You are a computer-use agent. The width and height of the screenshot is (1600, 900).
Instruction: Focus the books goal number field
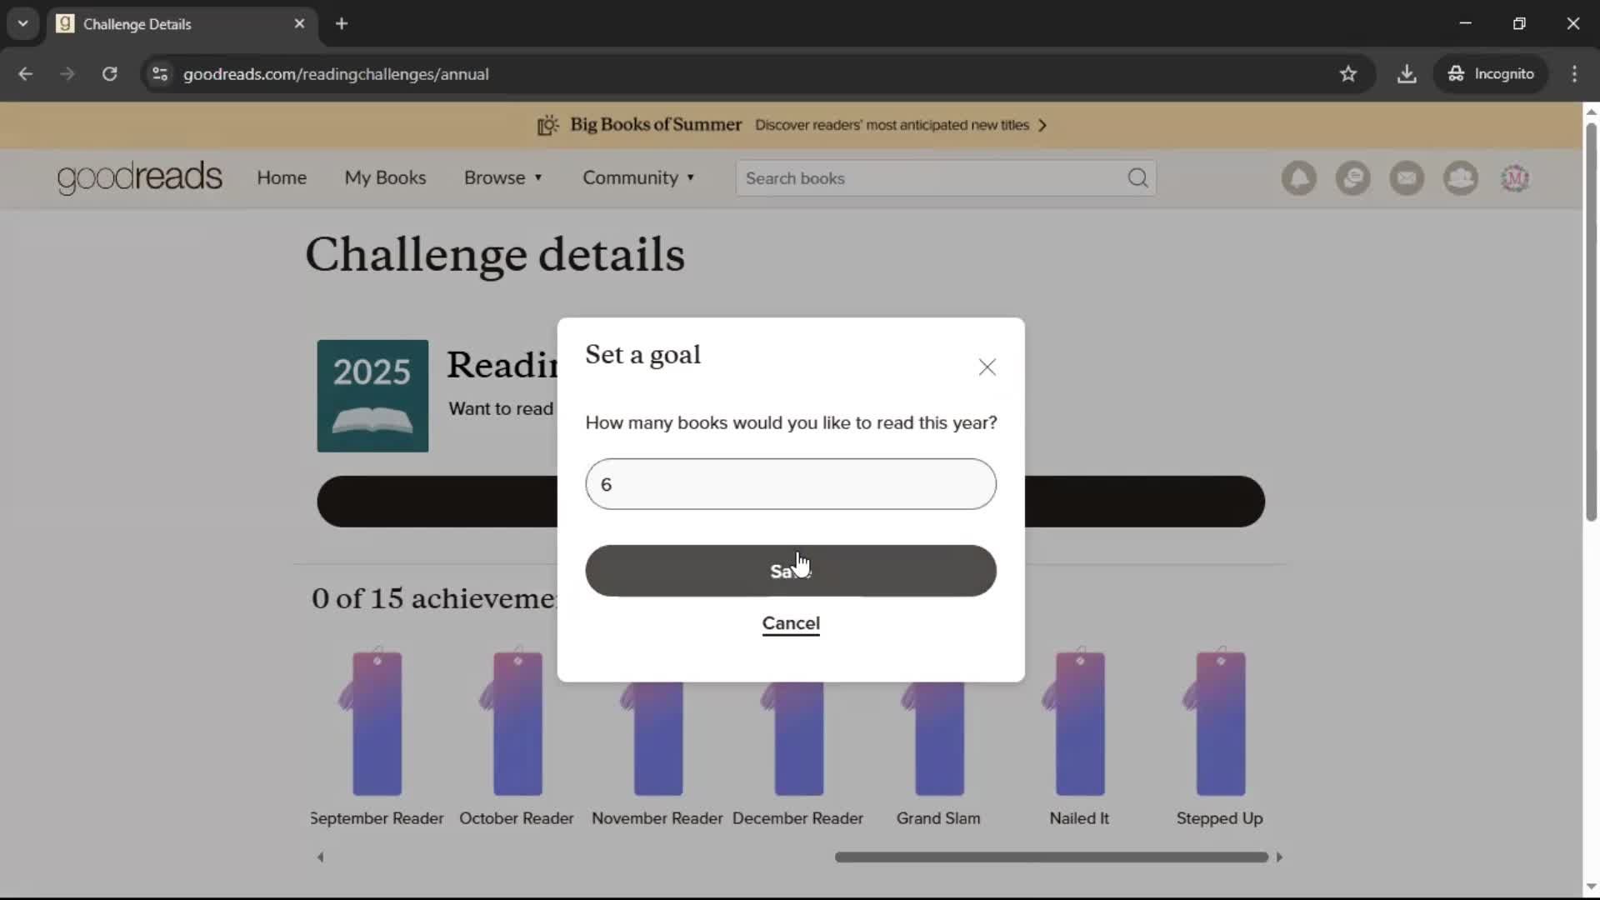pos(791,484)
